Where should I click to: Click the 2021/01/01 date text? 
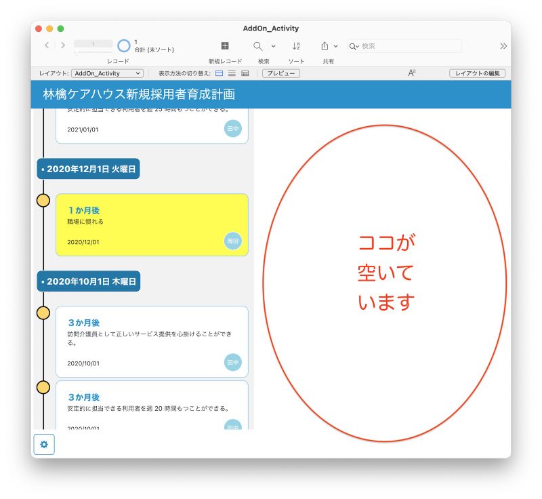(x=83, y=129)
